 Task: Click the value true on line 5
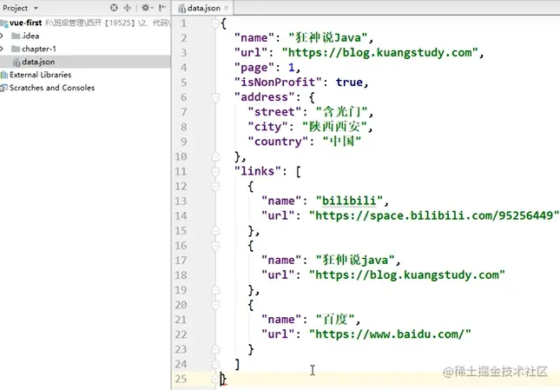pyautogui.click(x=349, y=83)
